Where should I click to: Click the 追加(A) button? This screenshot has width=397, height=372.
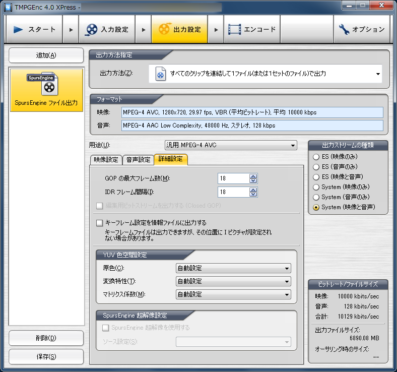46,55
